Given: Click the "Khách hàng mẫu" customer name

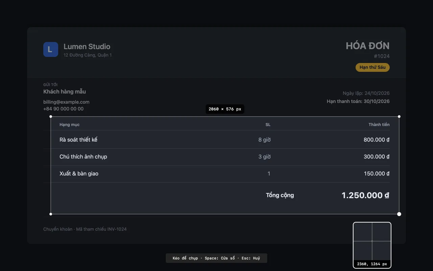Looking at the screenshot, I should point(65,91).
